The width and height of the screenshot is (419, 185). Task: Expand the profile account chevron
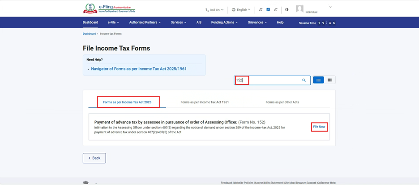[330, 7]
